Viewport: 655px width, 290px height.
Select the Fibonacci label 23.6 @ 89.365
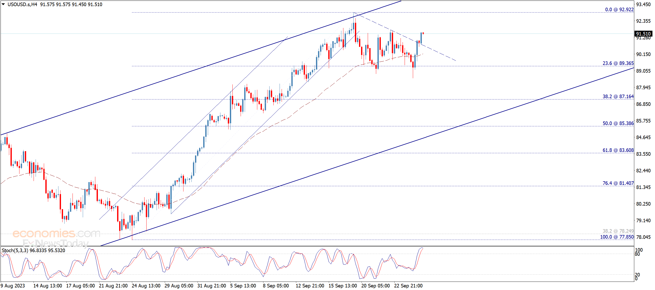tap(618, 63)
